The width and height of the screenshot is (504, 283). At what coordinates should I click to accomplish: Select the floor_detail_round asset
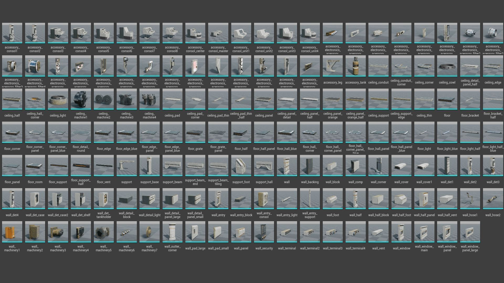point(81,132)
